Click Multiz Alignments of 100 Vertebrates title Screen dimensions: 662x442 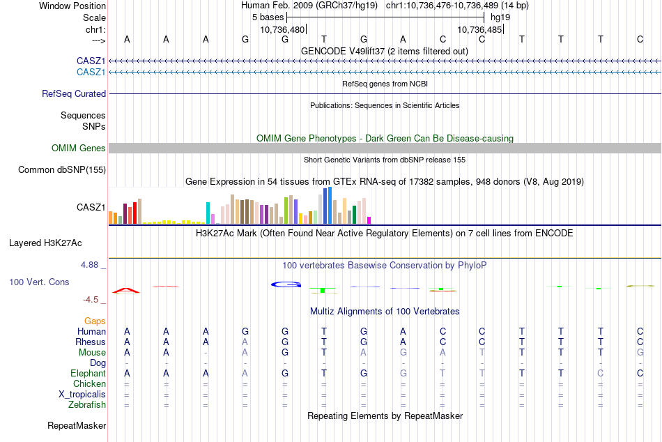click(385, 312)
